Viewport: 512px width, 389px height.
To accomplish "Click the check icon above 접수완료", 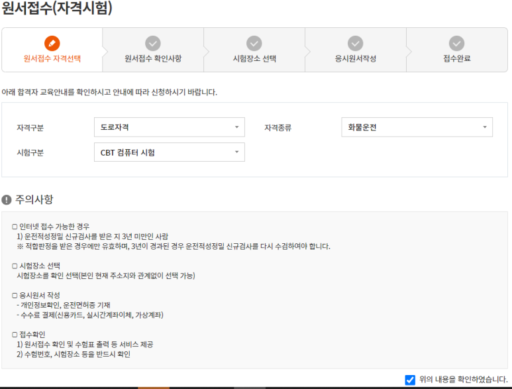I will [x=456, y=44].
